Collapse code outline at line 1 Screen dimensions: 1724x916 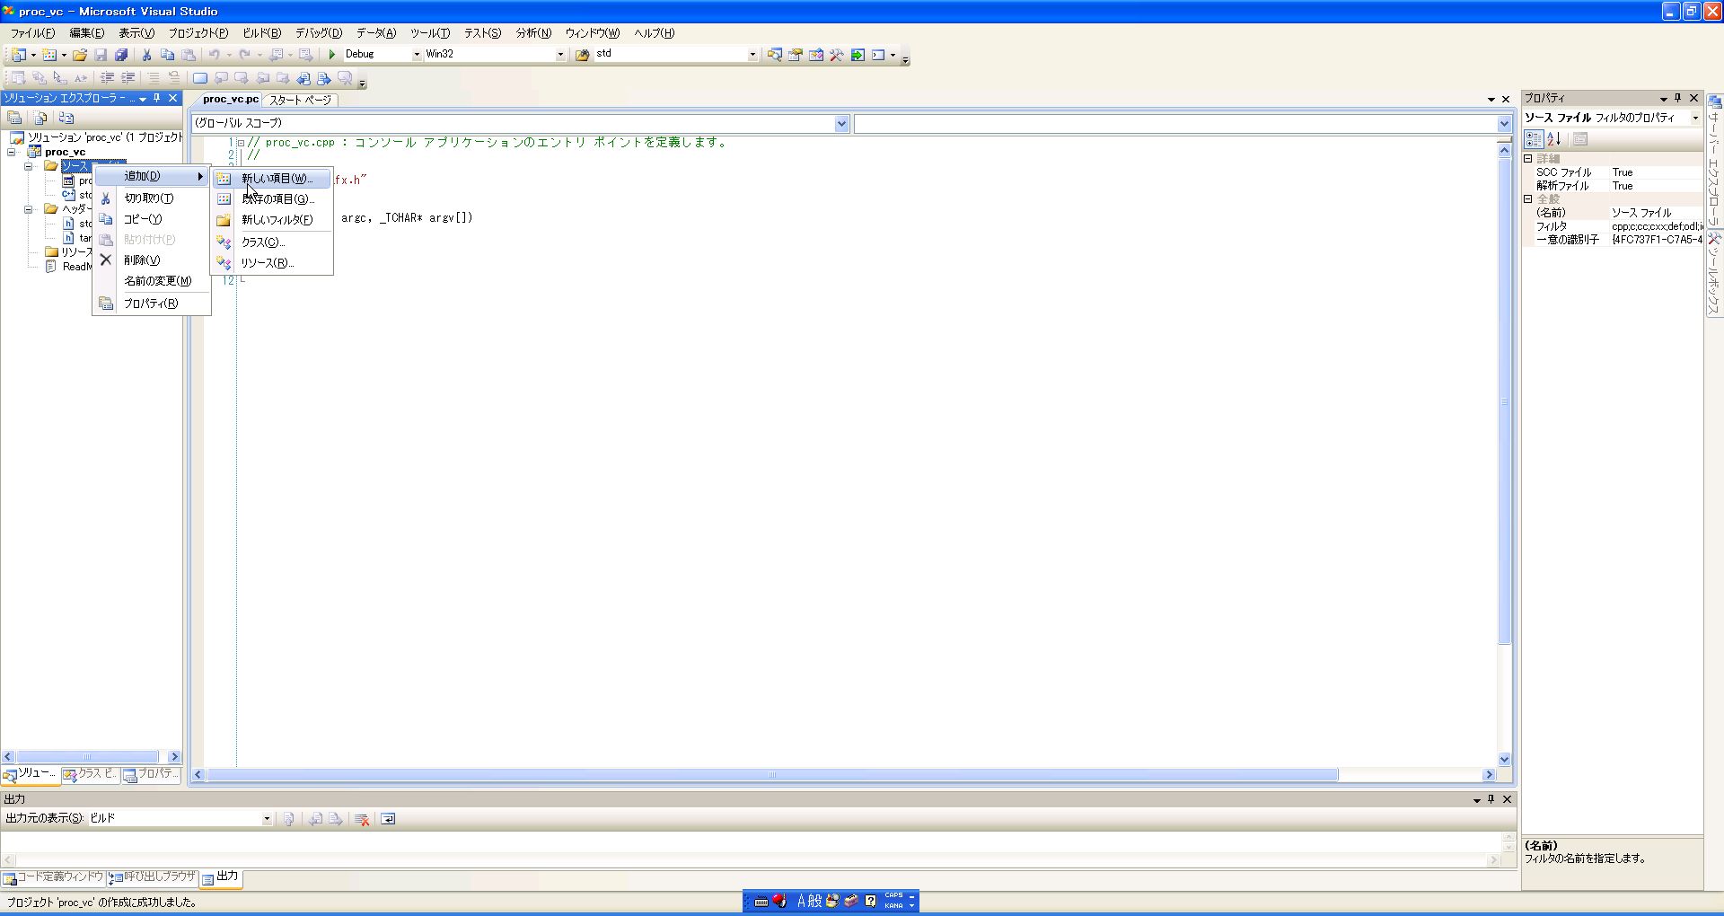tap(241, 143)
